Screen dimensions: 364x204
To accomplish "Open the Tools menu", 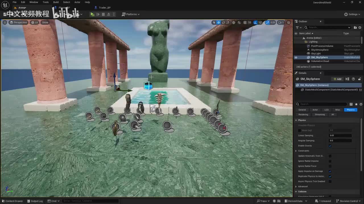I will [x=45, y=2].
